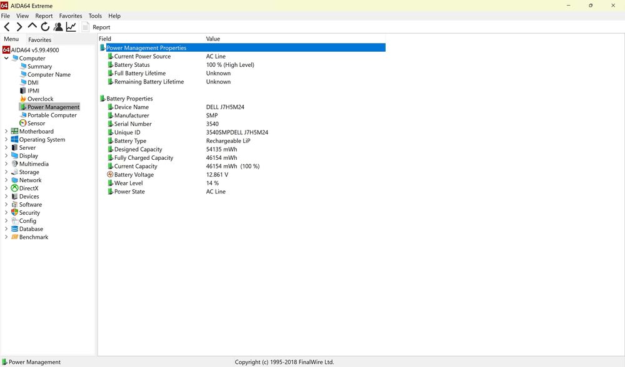Click the Storage drive icon
This screenshot has height=367, width=625.
(15, 172)
